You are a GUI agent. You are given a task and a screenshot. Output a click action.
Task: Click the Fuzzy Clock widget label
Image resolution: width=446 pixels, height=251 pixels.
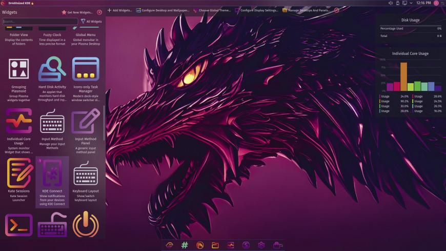[52, 35]
